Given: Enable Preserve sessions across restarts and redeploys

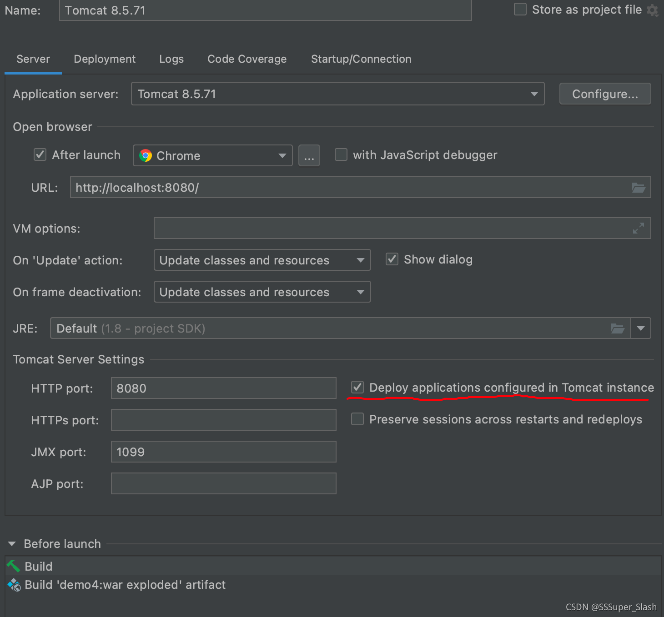Looking at the screenshot, I should (x=357, y=419).
